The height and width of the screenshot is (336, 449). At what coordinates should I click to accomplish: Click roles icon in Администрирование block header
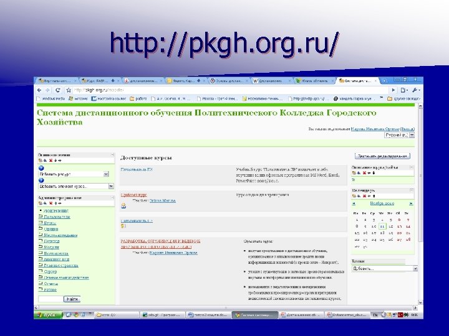click(40, 203)
